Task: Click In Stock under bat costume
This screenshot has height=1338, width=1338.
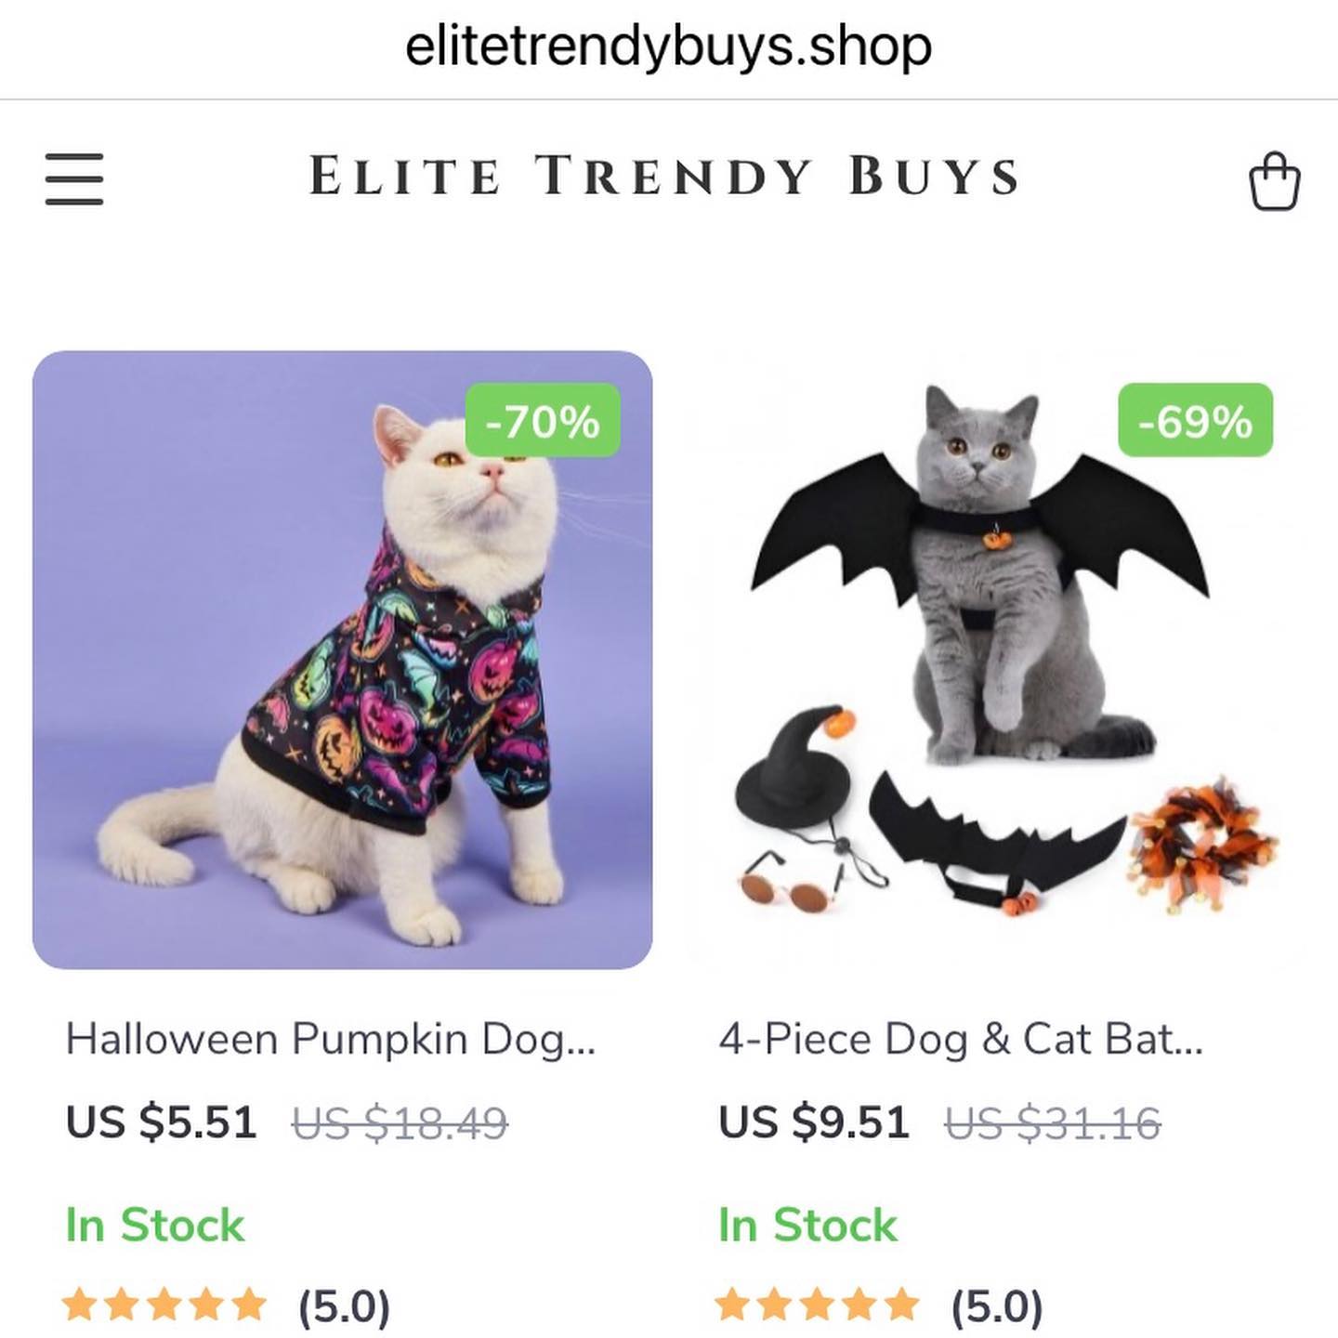Action: pos(808,1225)
